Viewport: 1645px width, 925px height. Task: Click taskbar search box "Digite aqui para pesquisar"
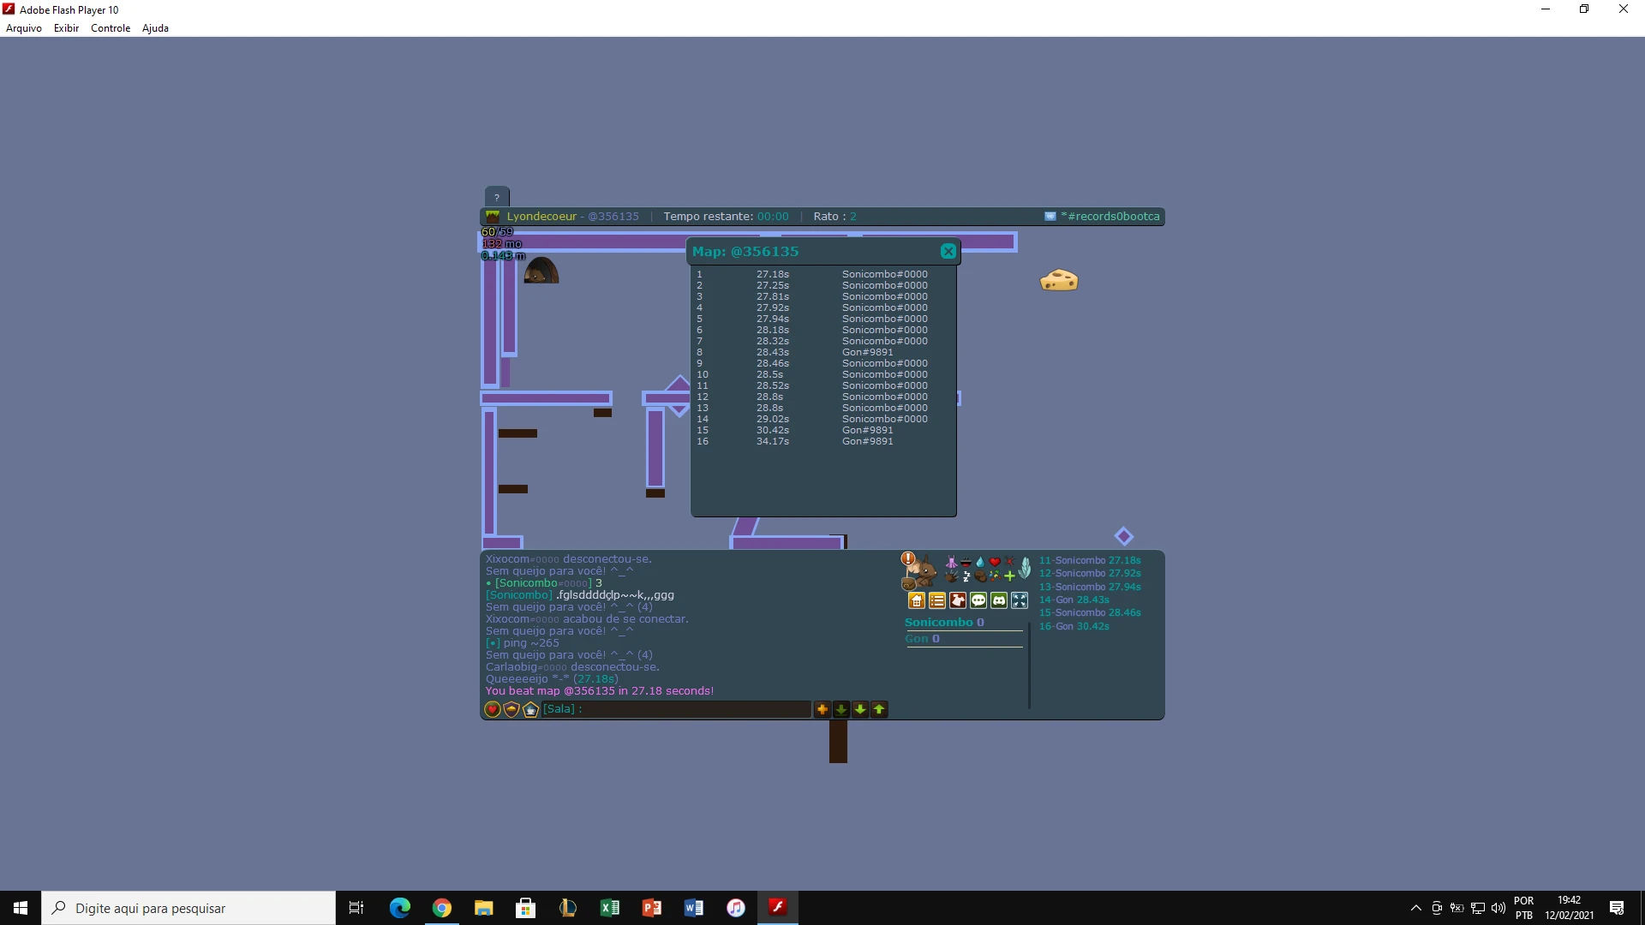tap(188, 908)
